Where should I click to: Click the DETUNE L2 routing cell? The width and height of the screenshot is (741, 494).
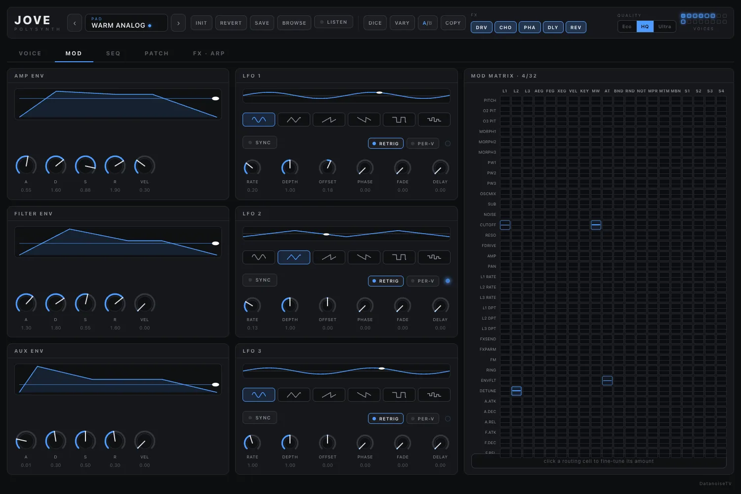click(x=516, y=391)
